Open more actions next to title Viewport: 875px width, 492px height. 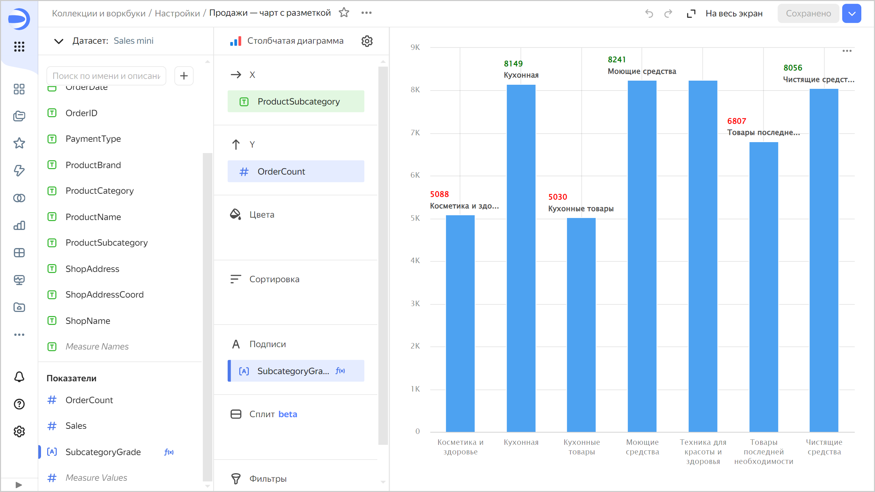point(366,13)
